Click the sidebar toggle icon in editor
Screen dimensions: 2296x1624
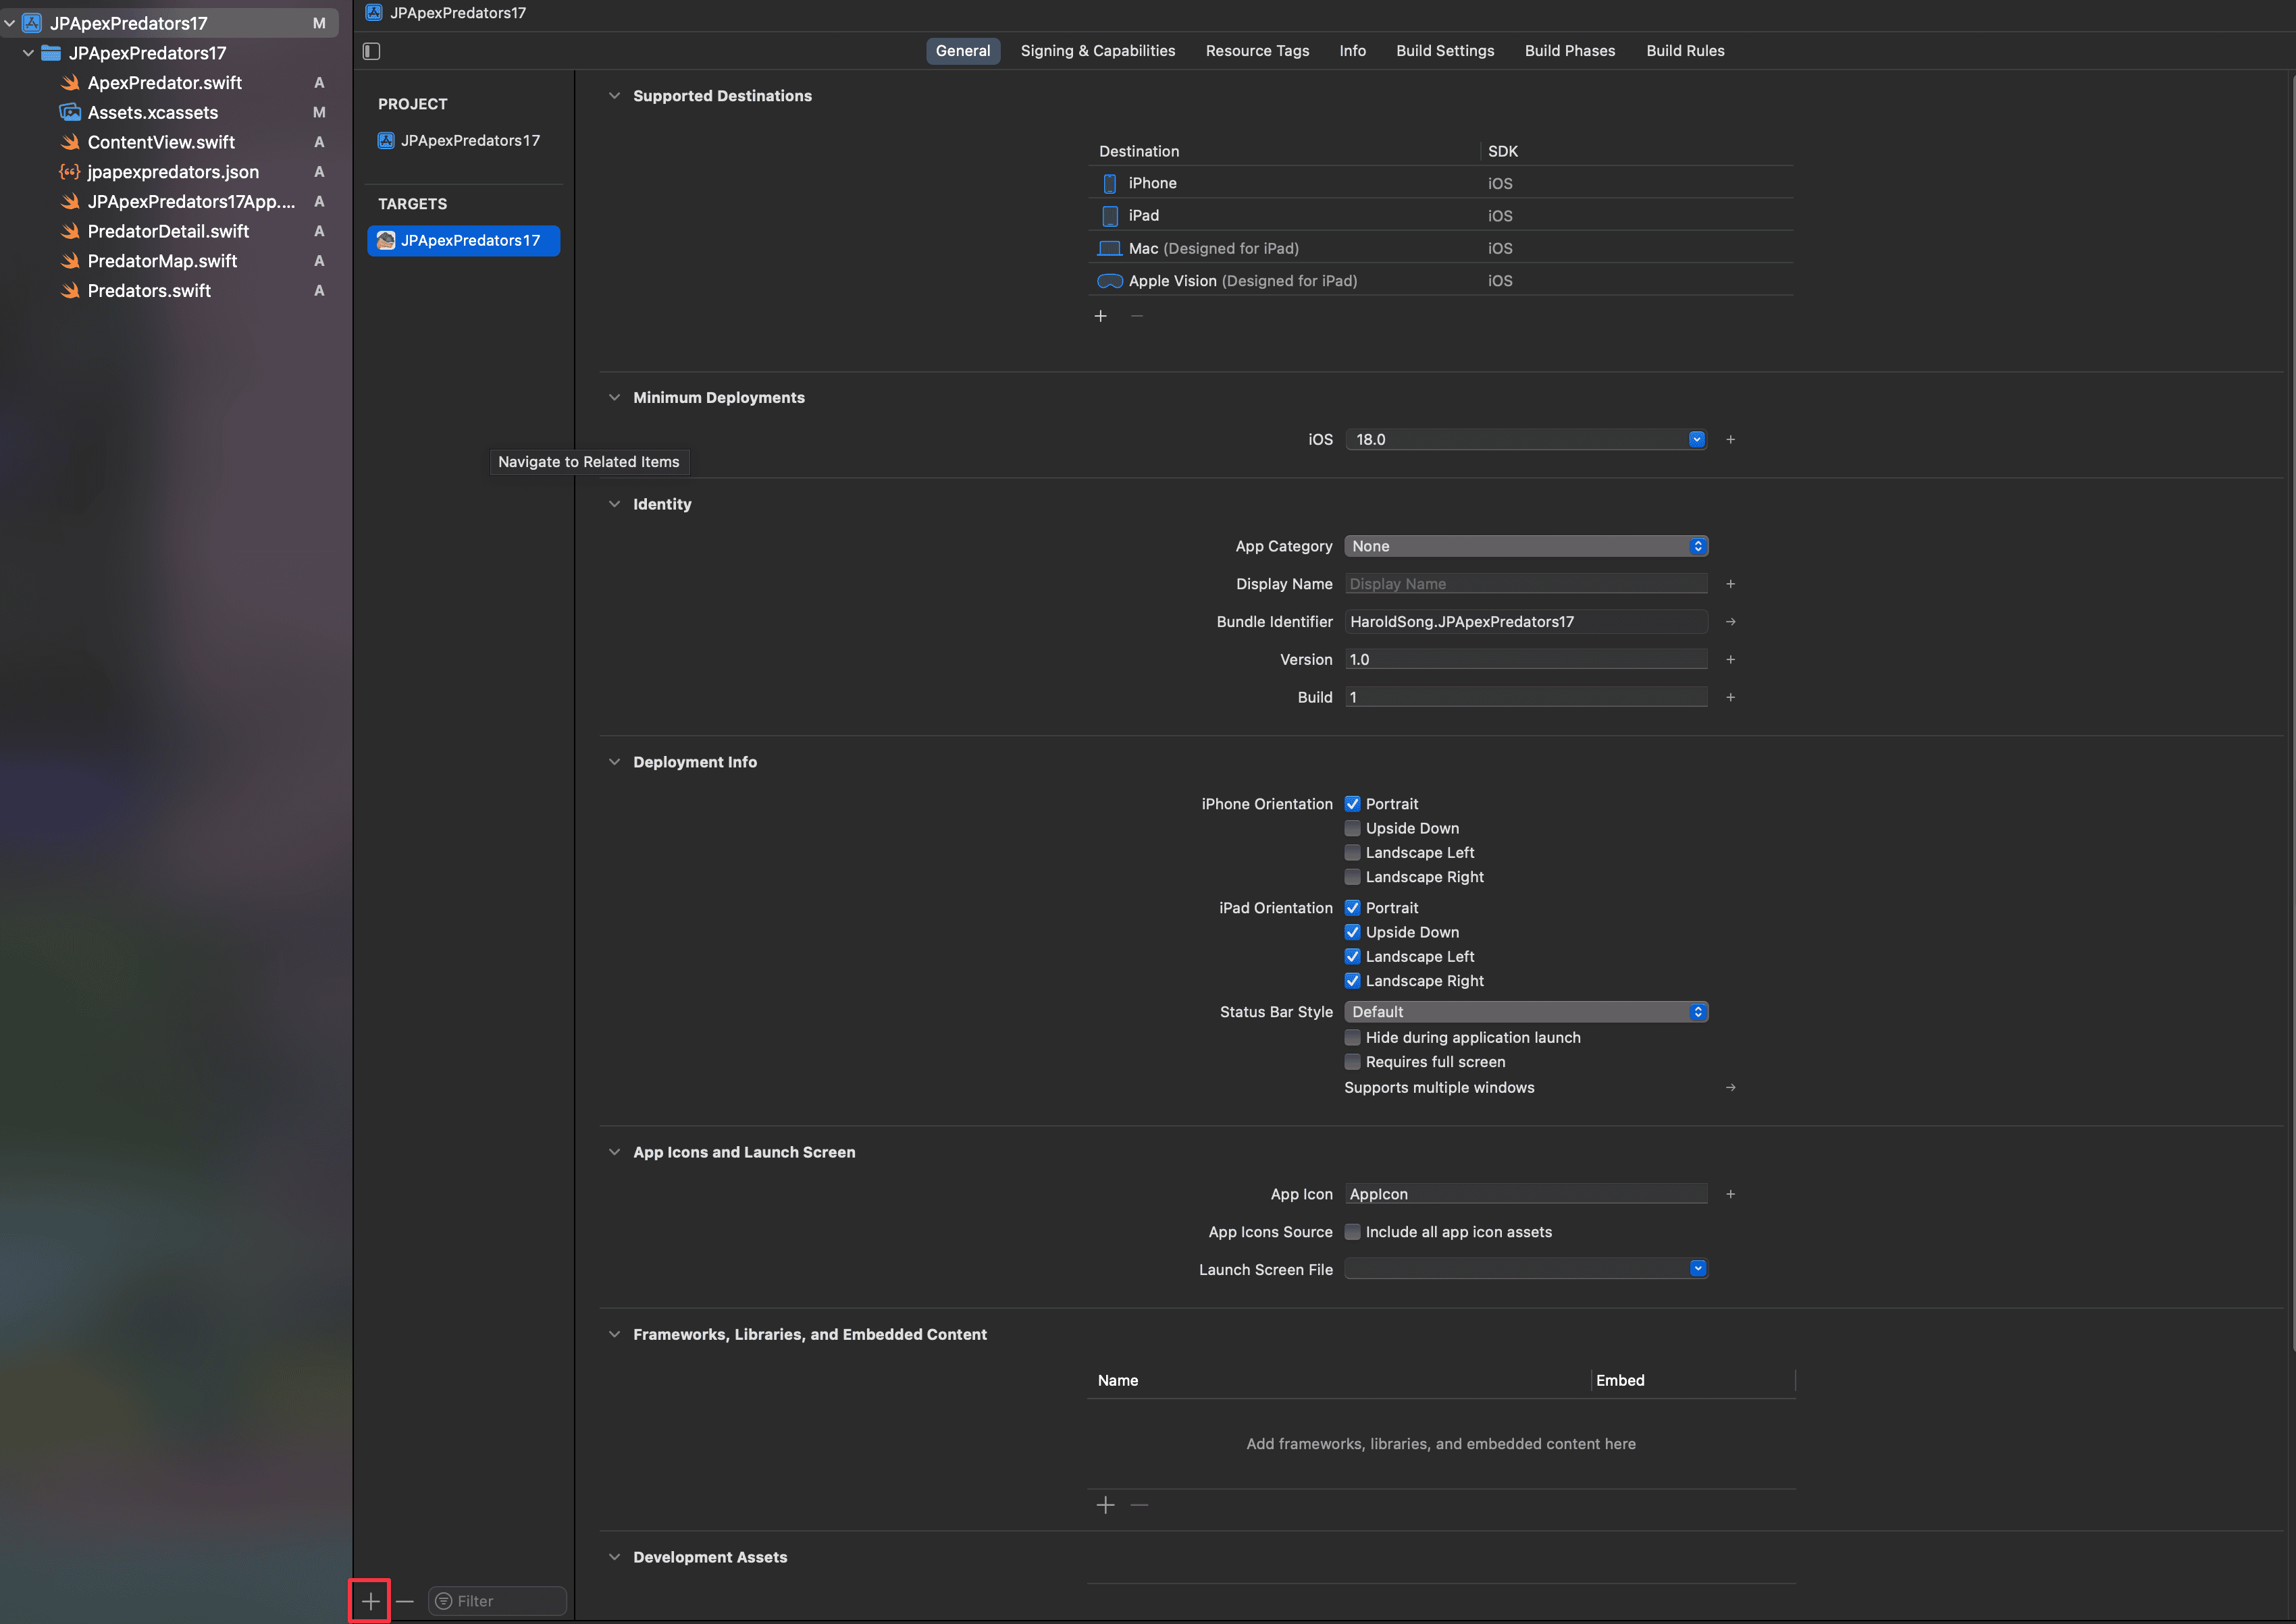tap(371, 51)
